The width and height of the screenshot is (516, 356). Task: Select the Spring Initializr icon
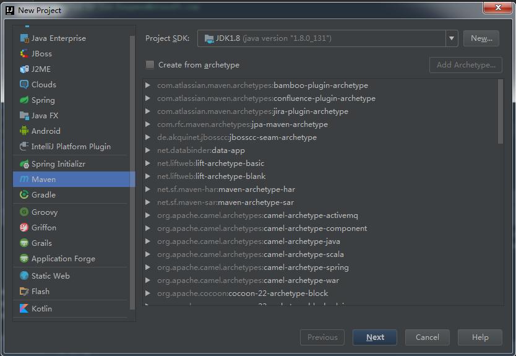click(x=24, y=164)
